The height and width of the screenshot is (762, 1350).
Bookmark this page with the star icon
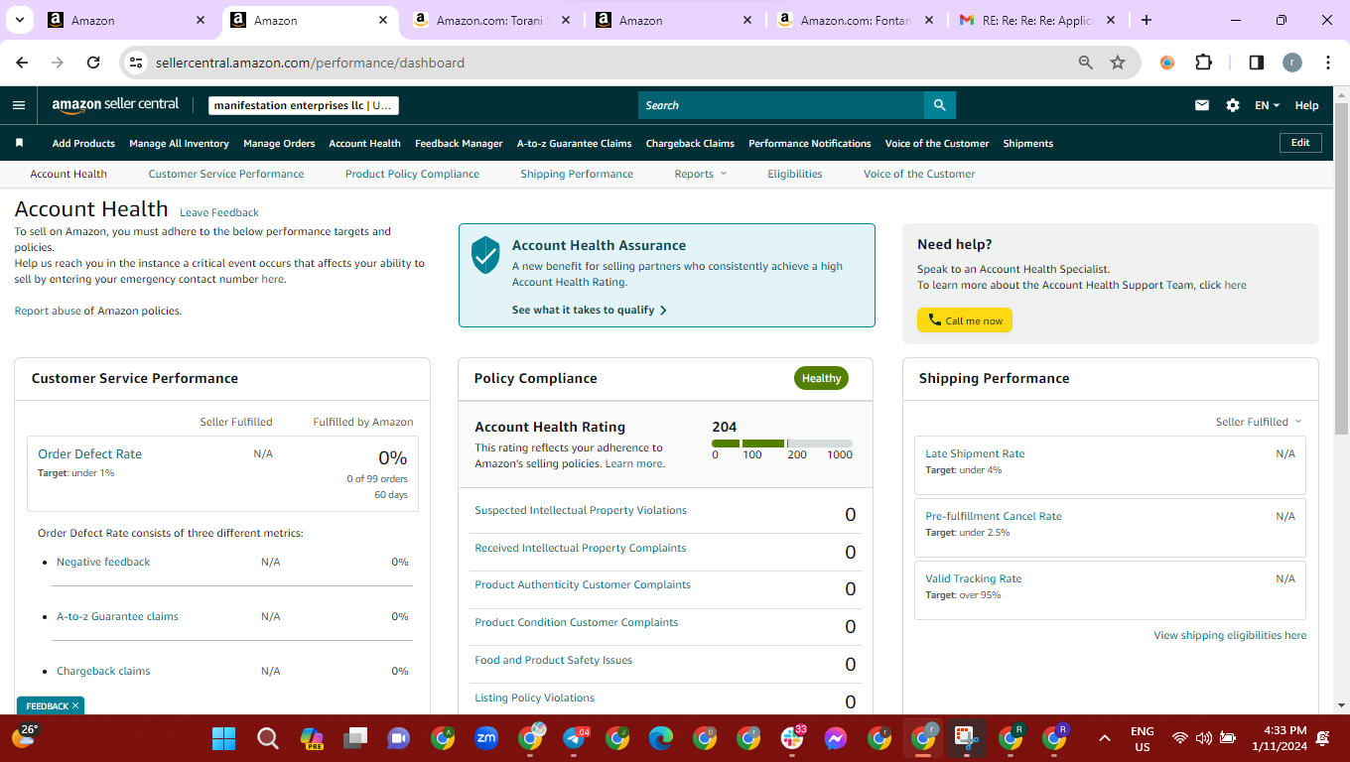(1118, 63)
